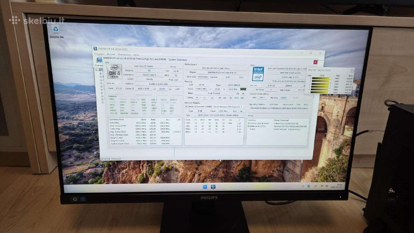Click the Base Clock (HFM) row
414x233 pixels.
pyautogui.click(x=145, y=125)
